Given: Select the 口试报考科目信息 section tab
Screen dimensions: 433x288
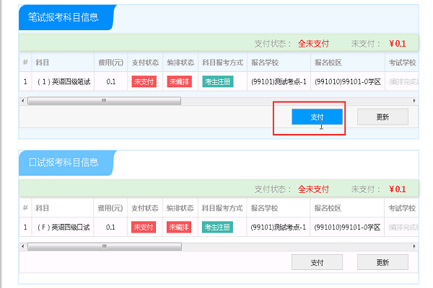Looking at the screenshot, I should pos(64,162).
